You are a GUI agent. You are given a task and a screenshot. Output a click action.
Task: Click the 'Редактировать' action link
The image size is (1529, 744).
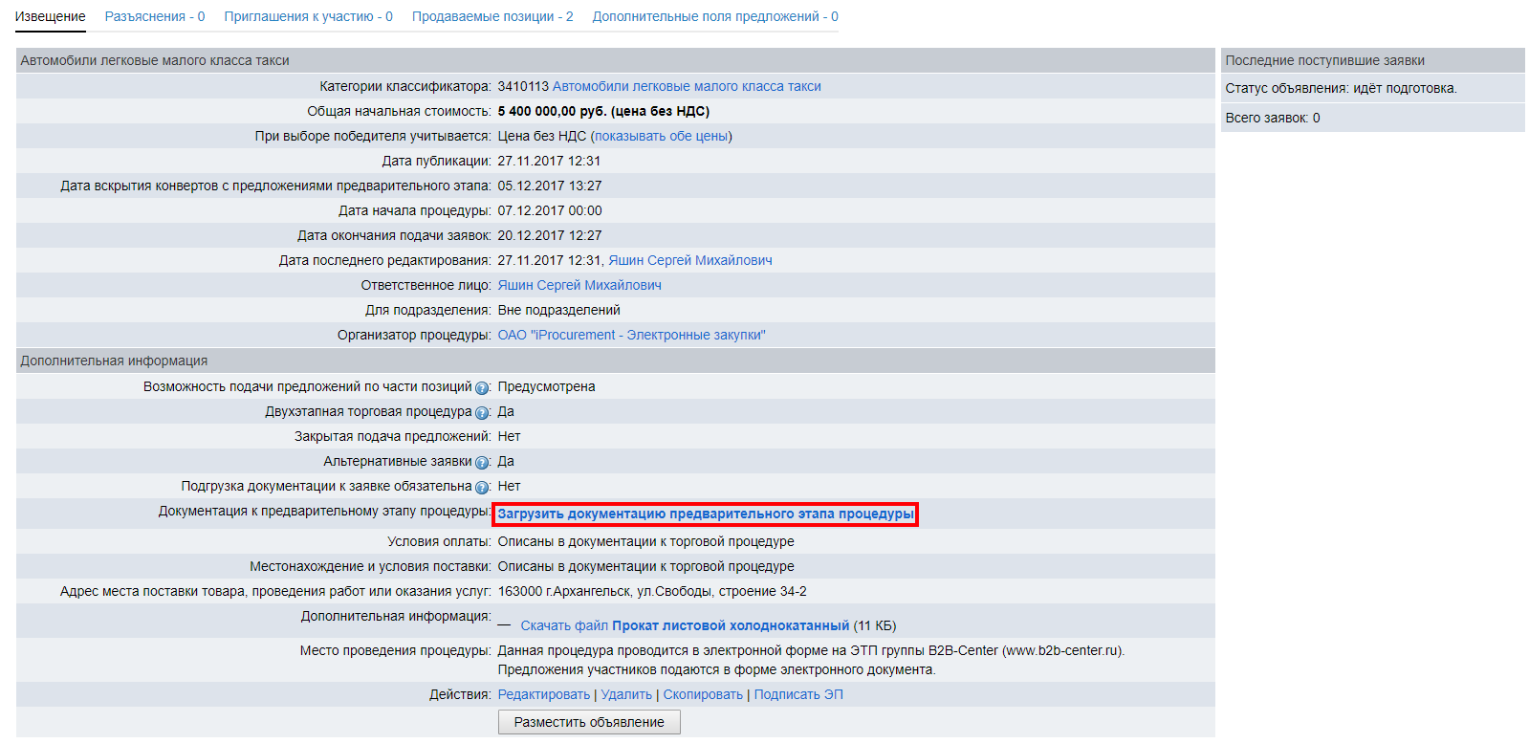pos(543,694)
